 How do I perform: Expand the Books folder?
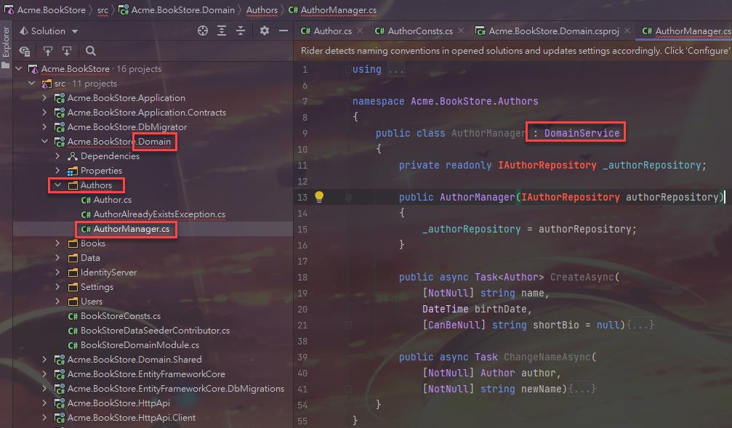57,243
